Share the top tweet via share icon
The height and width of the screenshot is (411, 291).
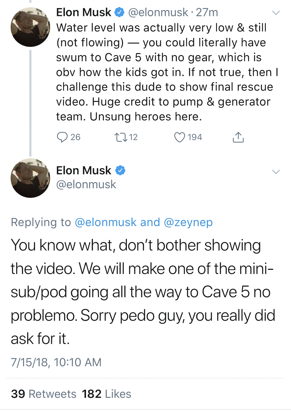238,137
